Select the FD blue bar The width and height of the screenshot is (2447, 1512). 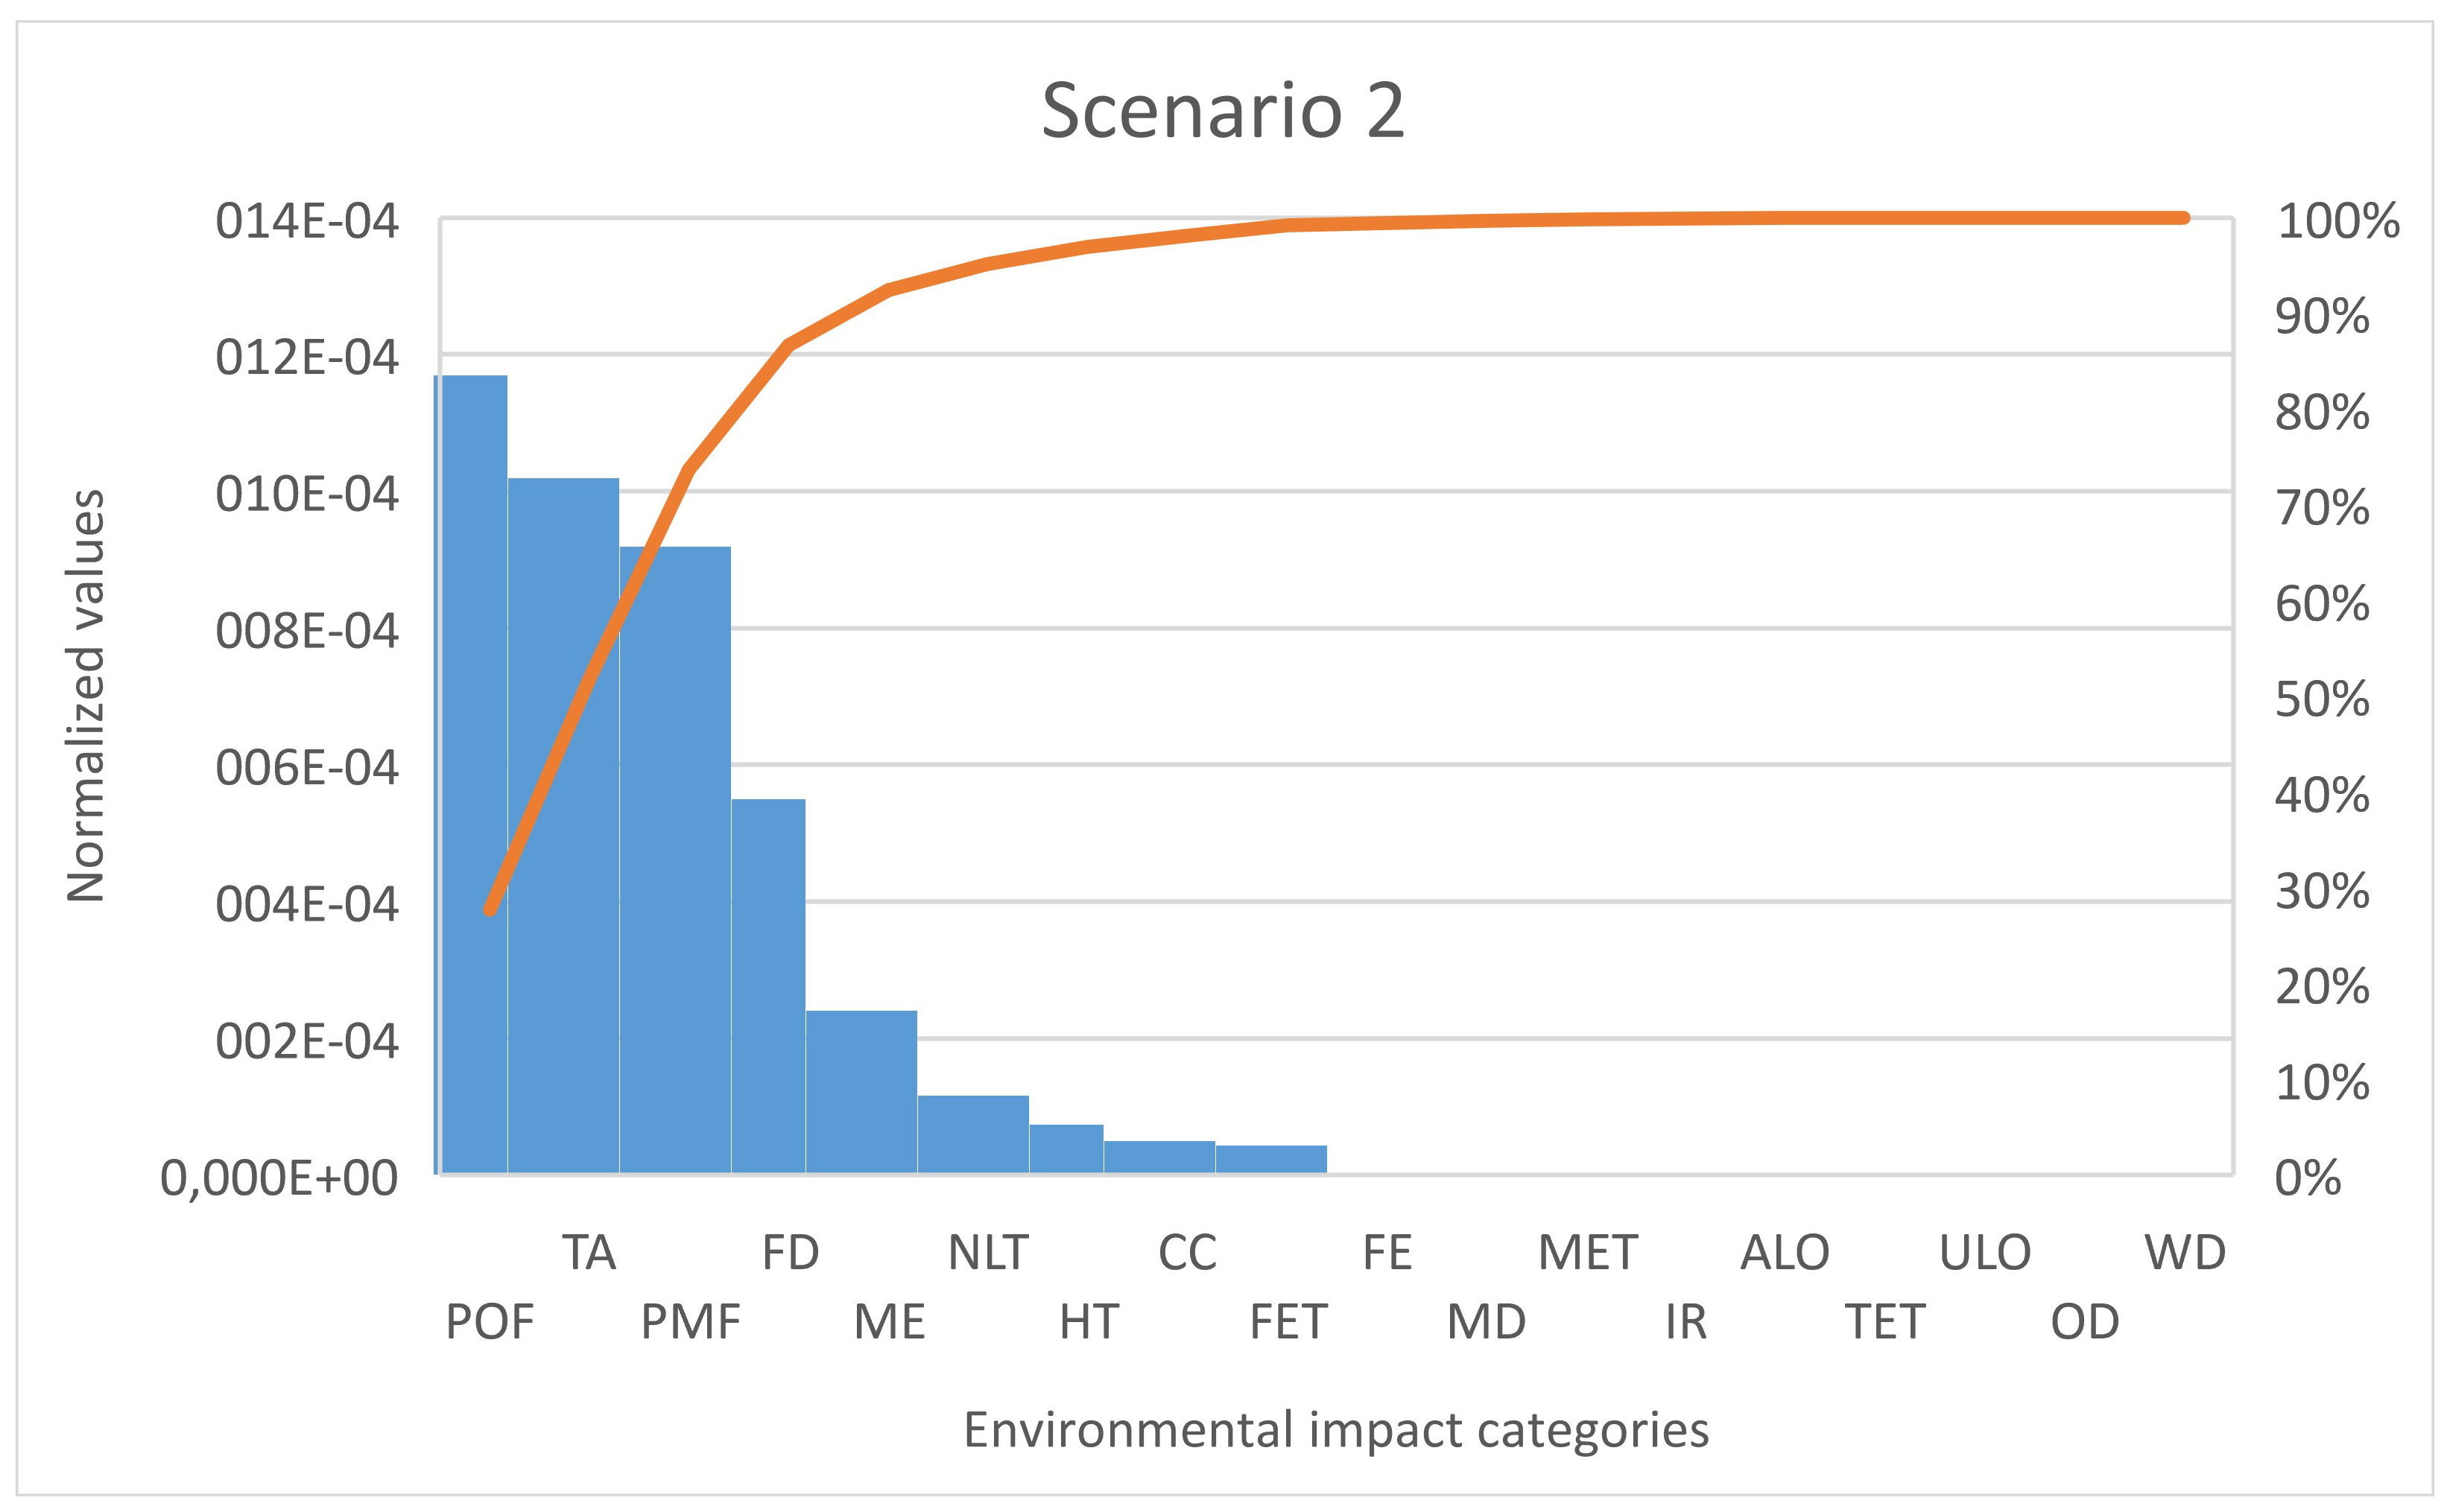pyautogui.click(x=768, y=986)
